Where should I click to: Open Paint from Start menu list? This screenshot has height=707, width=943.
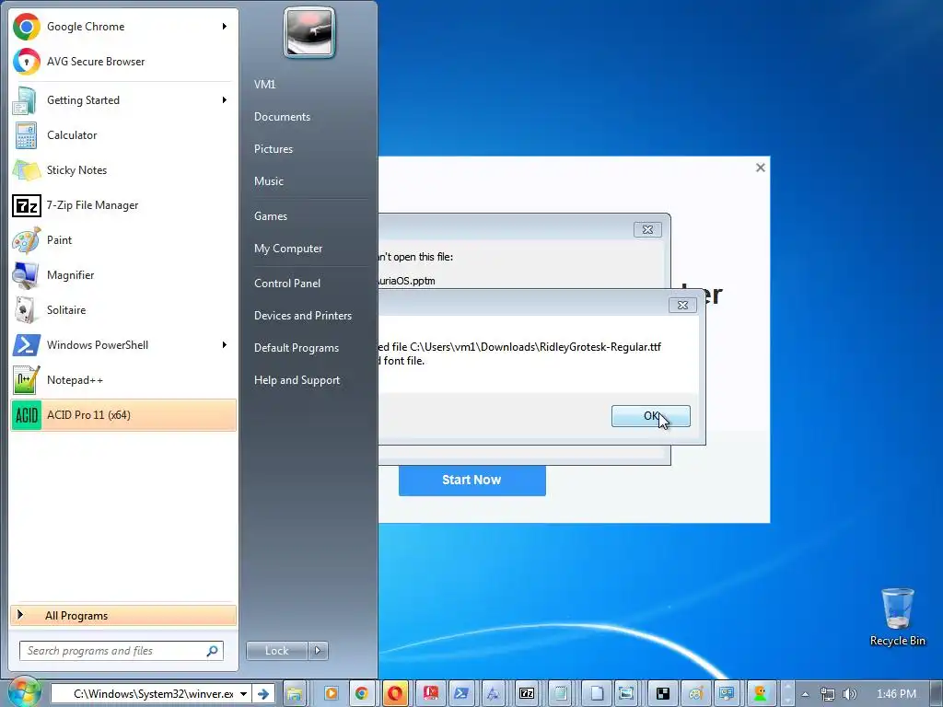(123, 240)
